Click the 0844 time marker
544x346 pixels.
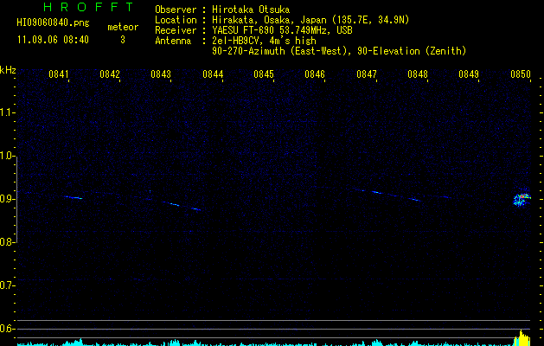point(213,74)
